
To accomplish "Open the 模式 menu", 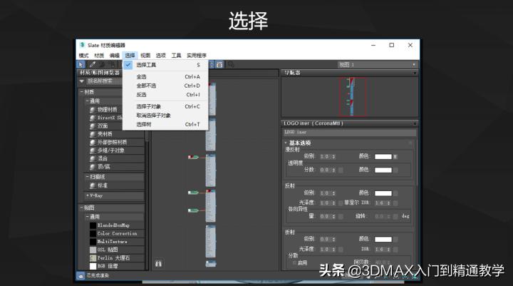I will tap(84, 56).
